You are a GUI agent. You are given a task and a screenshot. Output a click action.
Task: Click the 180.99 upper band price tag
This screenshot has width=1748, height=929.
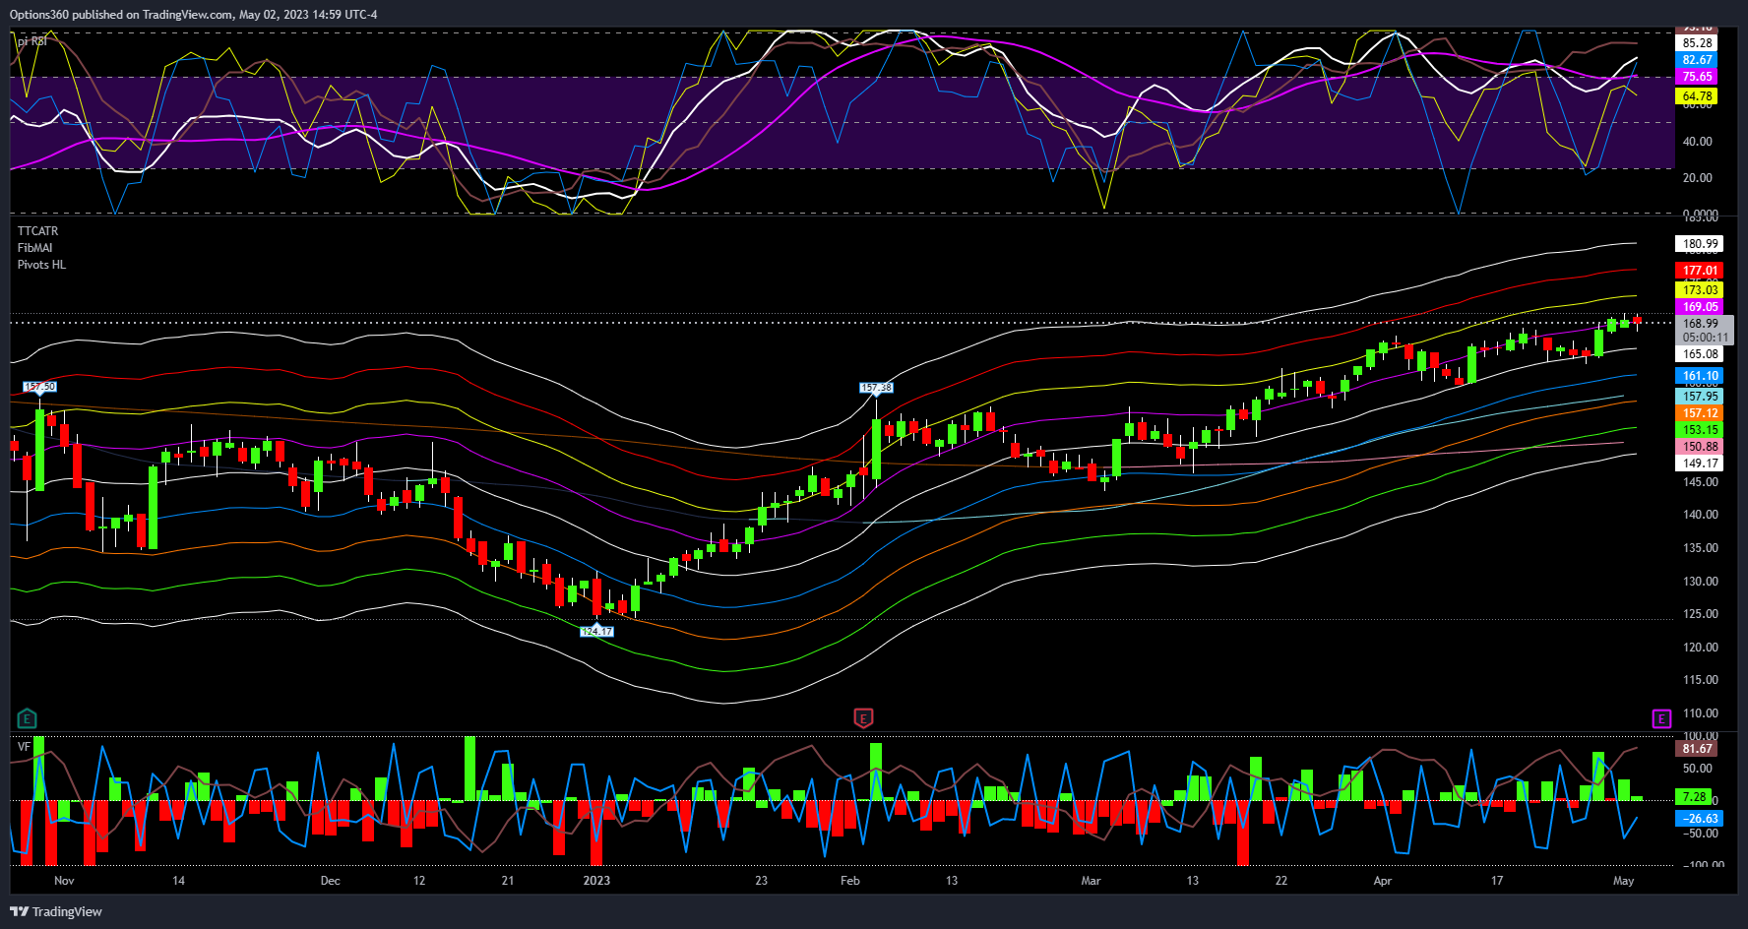(1700, 244)
